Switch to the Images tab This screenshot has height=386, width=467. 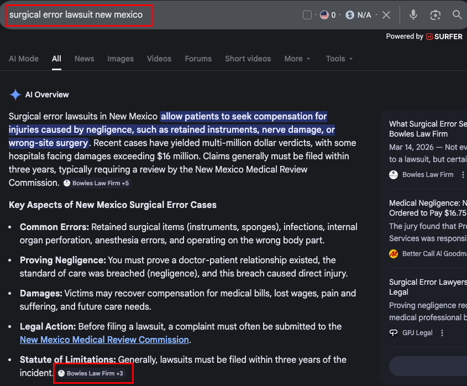pos(120,58)
